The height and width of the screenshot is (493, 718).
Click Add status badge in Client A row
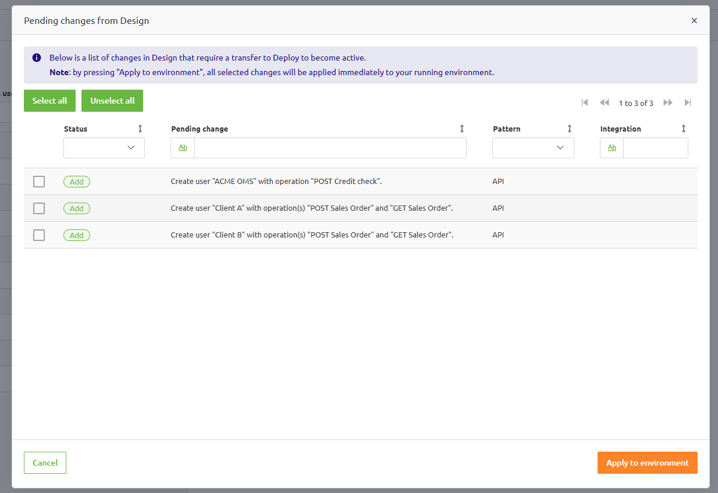pyautogui.click(x=77, y=208)
